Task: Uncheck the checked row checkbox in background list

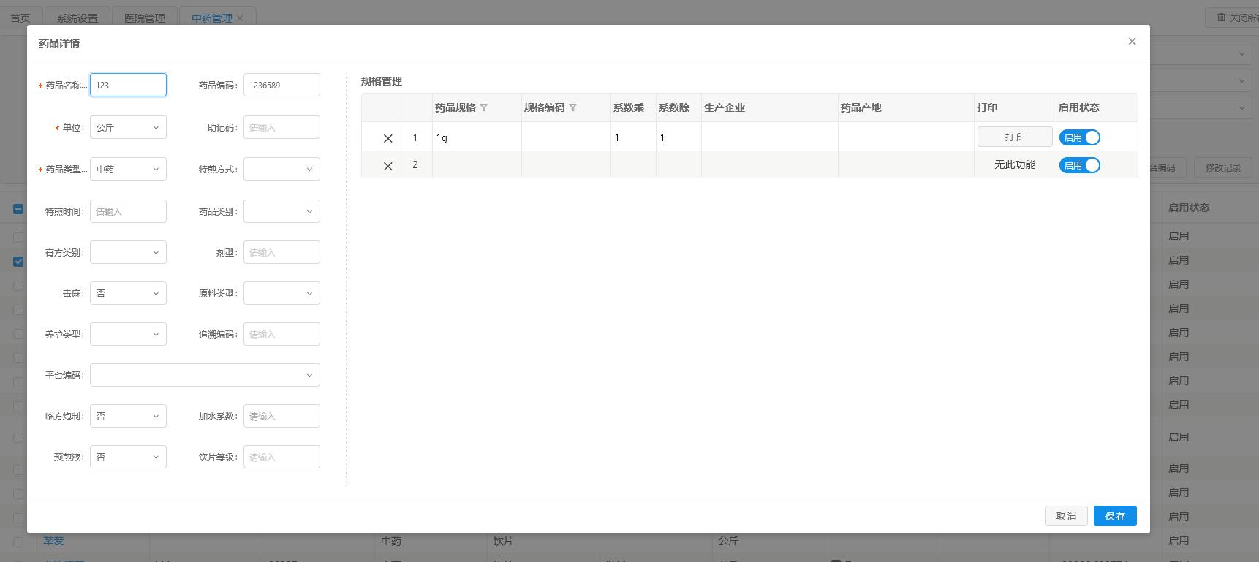Action: [18, 261]
